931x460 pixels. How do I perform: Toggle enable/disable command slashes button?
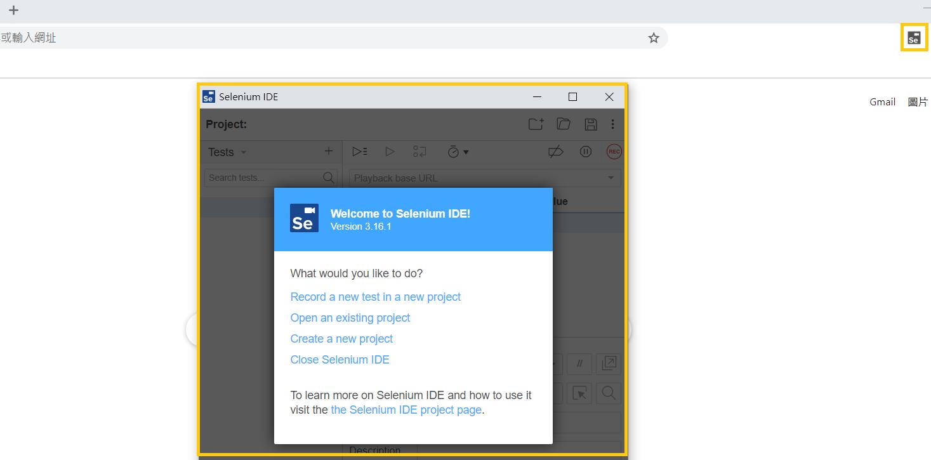tap(579, 364)
